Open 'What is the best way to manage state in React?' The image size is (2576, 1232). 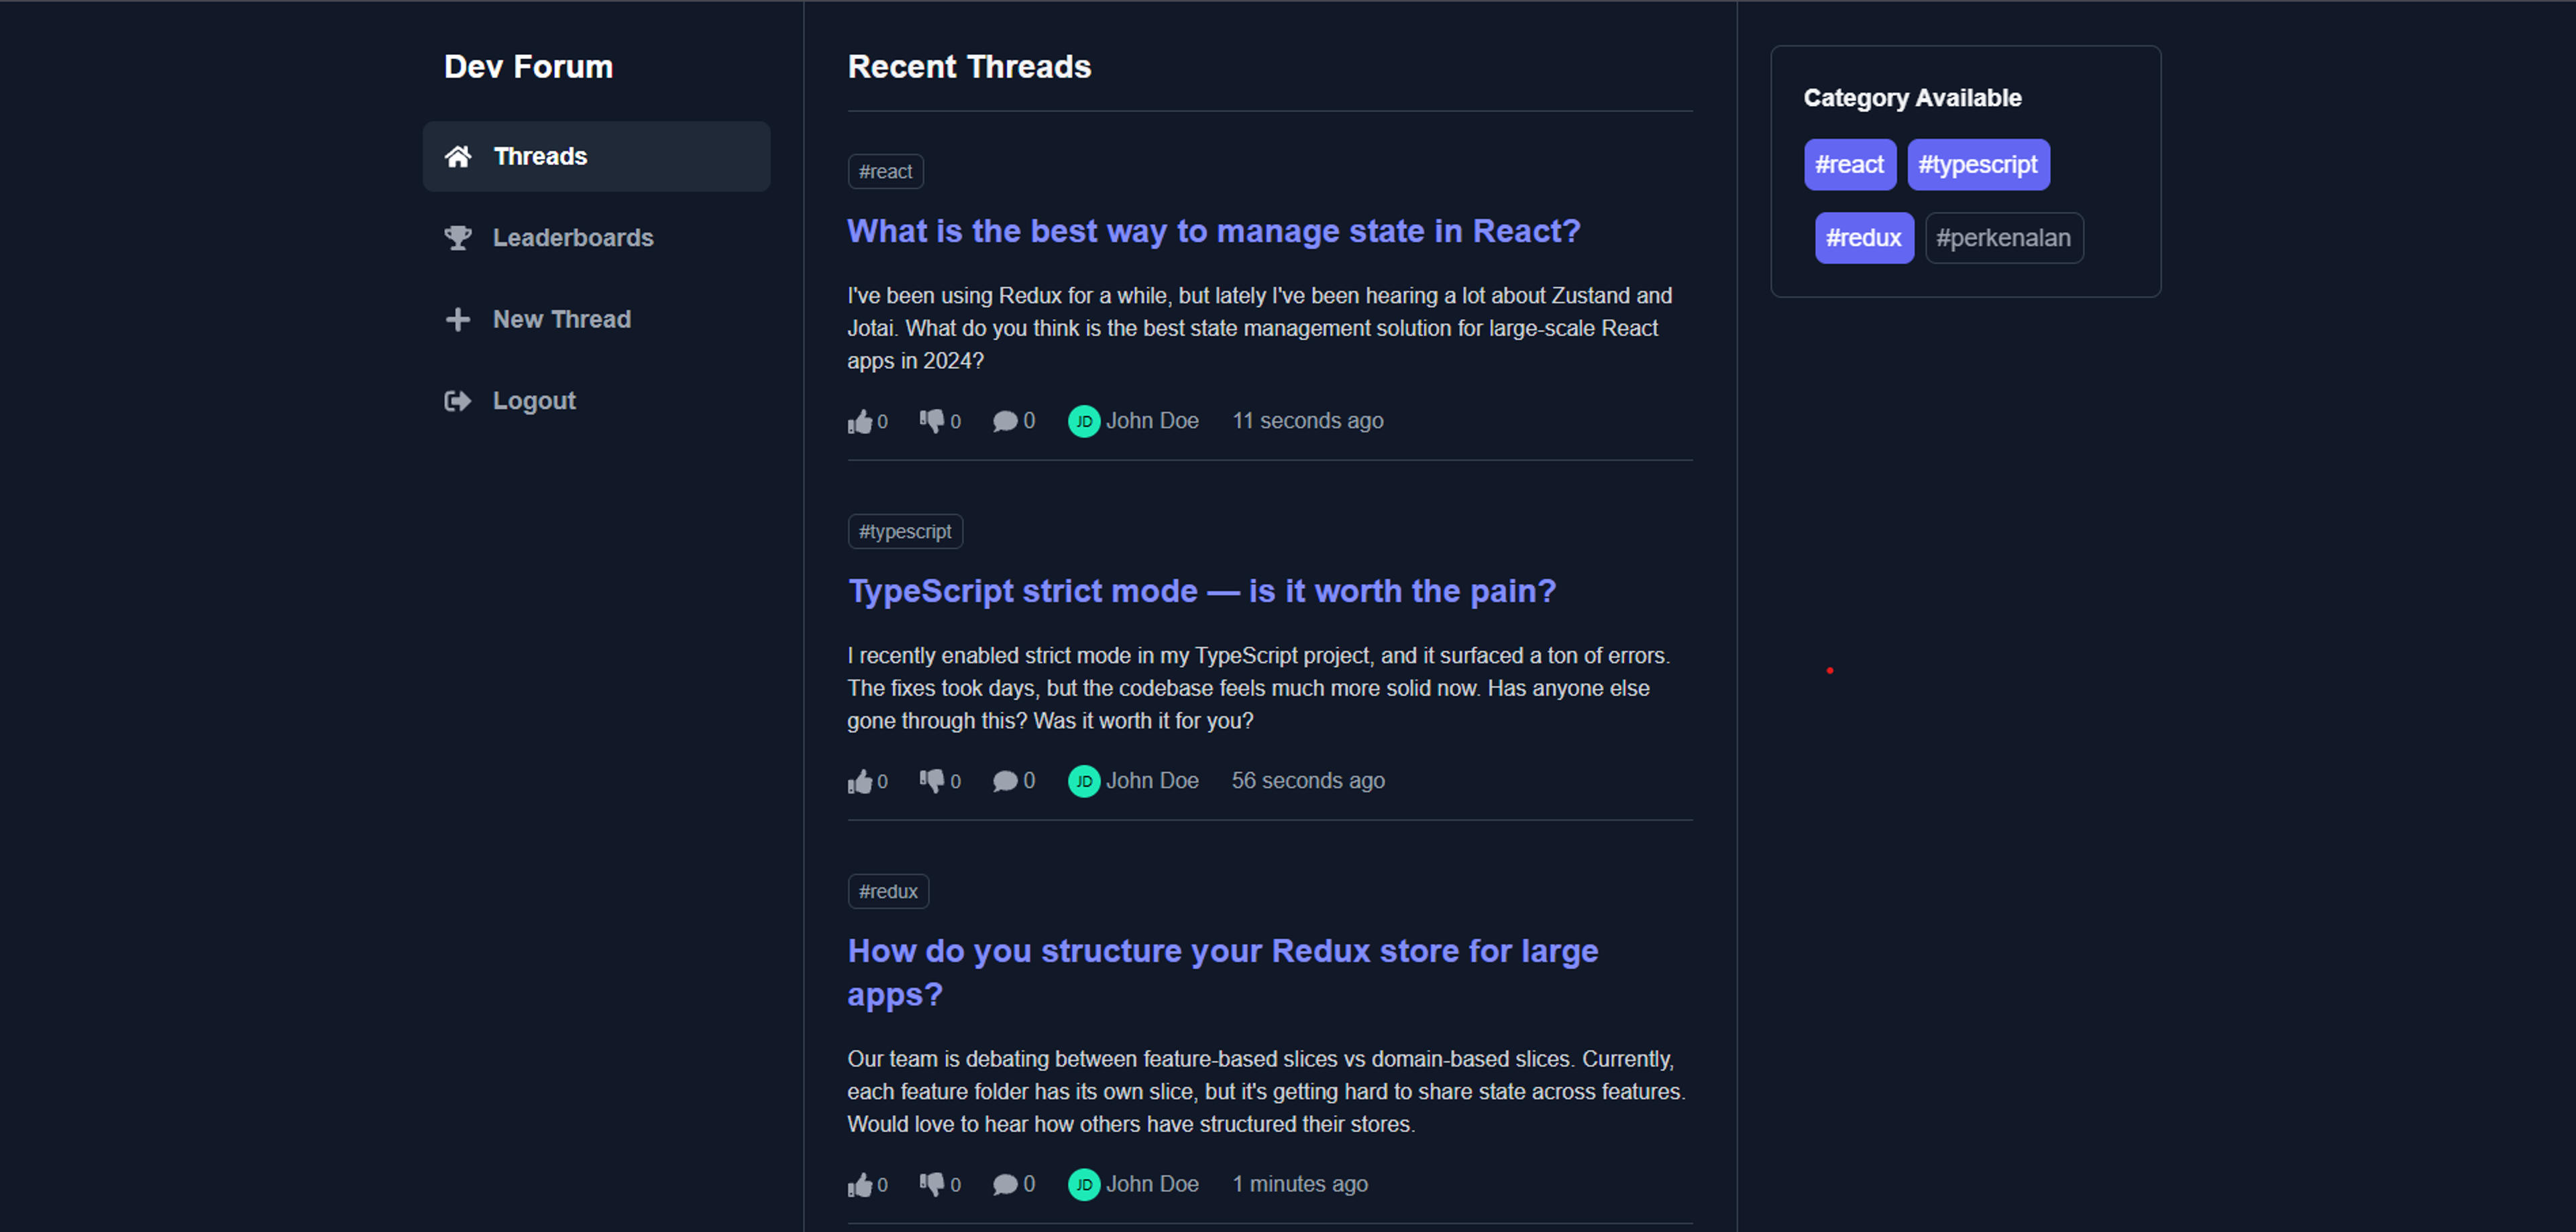(1214, 231)
